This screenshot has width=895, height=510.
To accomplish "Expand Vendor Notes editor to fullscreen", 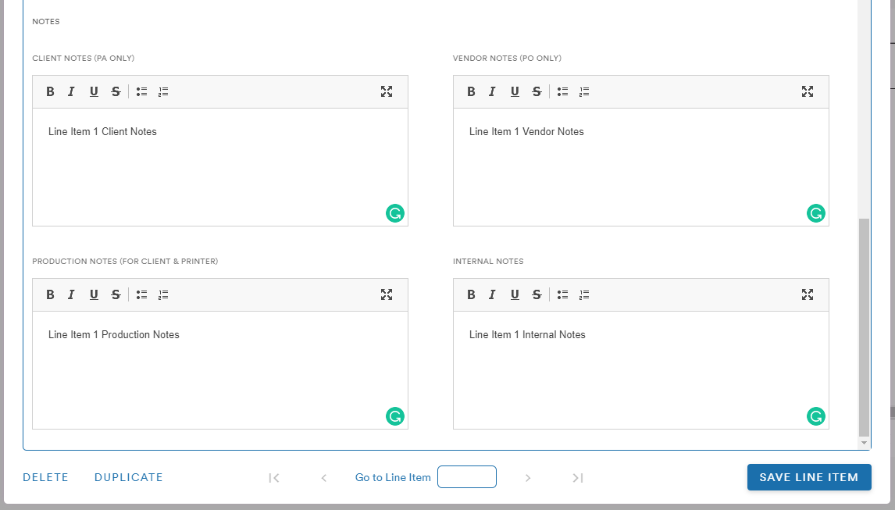I will click(x=807, y=91).
